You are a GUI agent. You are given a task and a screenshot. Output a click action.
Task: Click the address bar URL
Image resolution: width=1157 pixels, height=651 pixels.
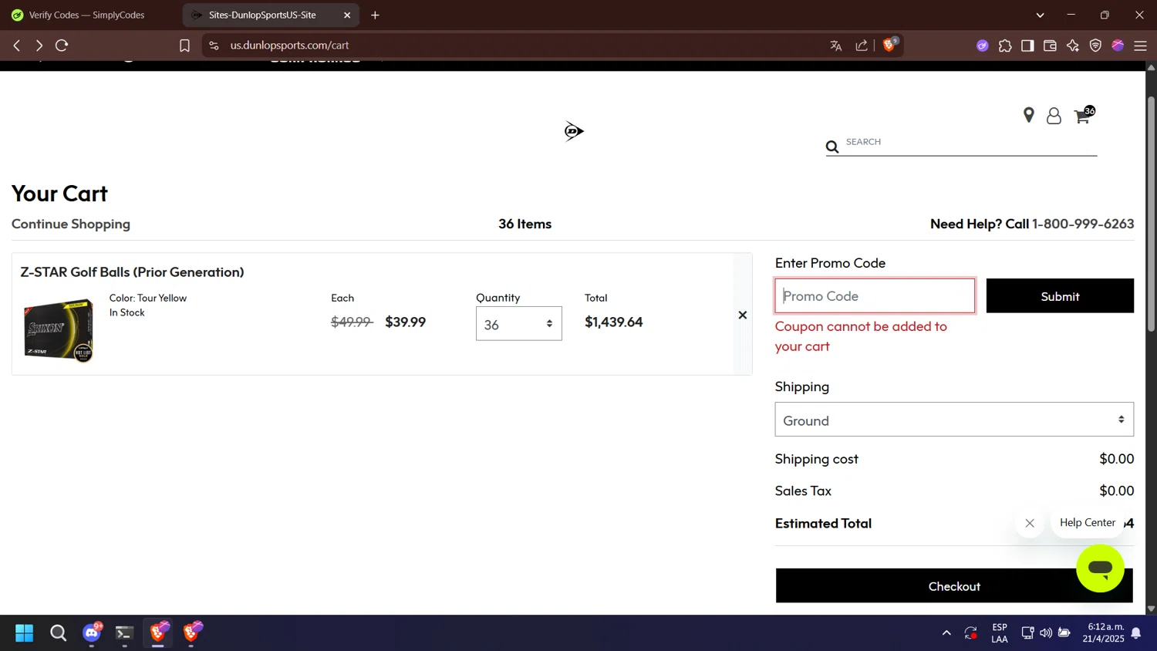pos(289,46)
